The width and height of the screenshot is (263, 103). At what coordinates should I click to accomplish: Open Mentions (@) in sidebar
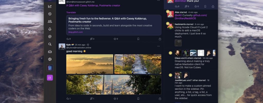tap(50, 37)
